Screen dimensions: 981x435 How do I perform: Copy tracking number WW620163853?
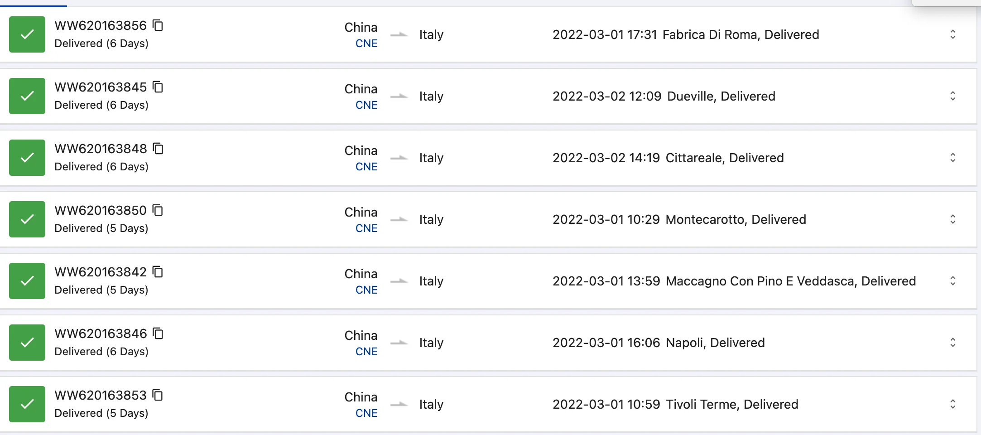click(158, 395)
